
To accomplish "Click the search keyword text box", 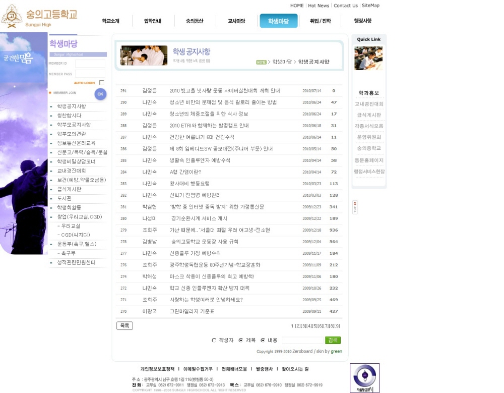I will point(302,341).
